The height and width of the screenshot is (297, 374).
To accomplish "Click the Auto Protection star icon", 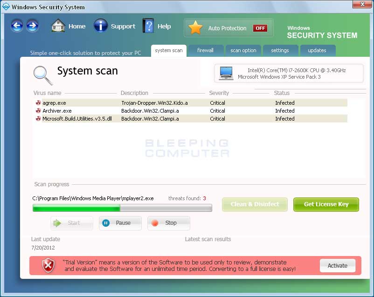I will coord(195,27).
